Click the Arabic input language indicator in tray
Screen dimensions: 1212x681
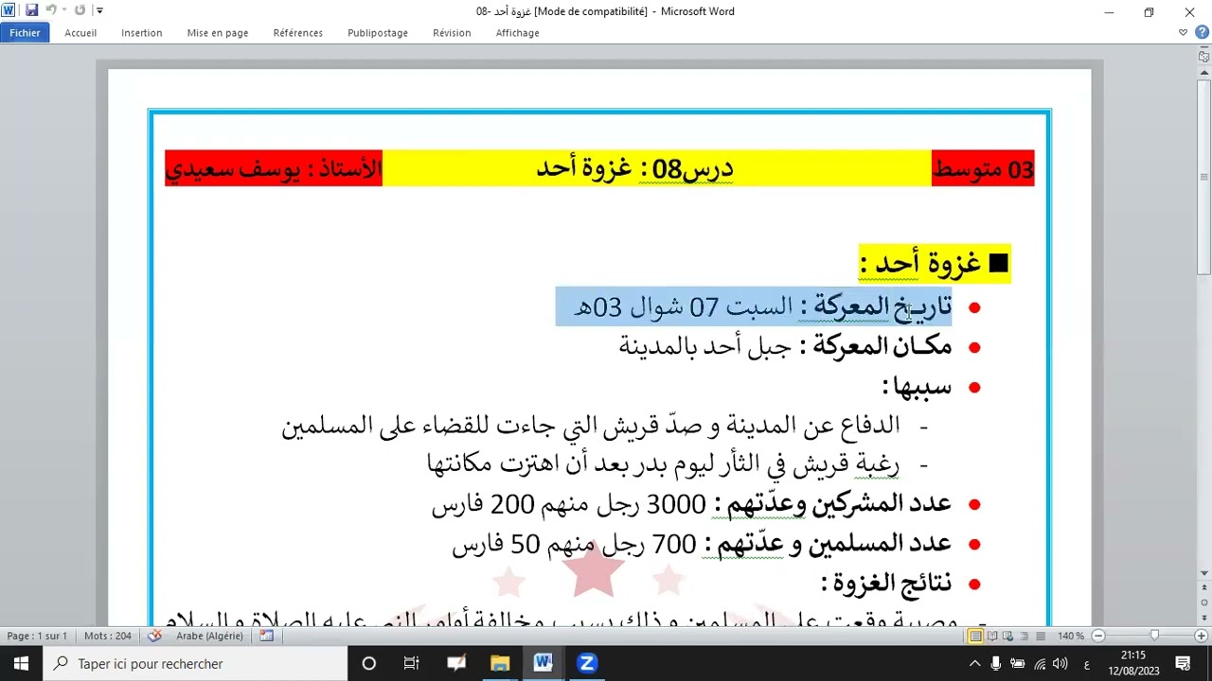1086,664
